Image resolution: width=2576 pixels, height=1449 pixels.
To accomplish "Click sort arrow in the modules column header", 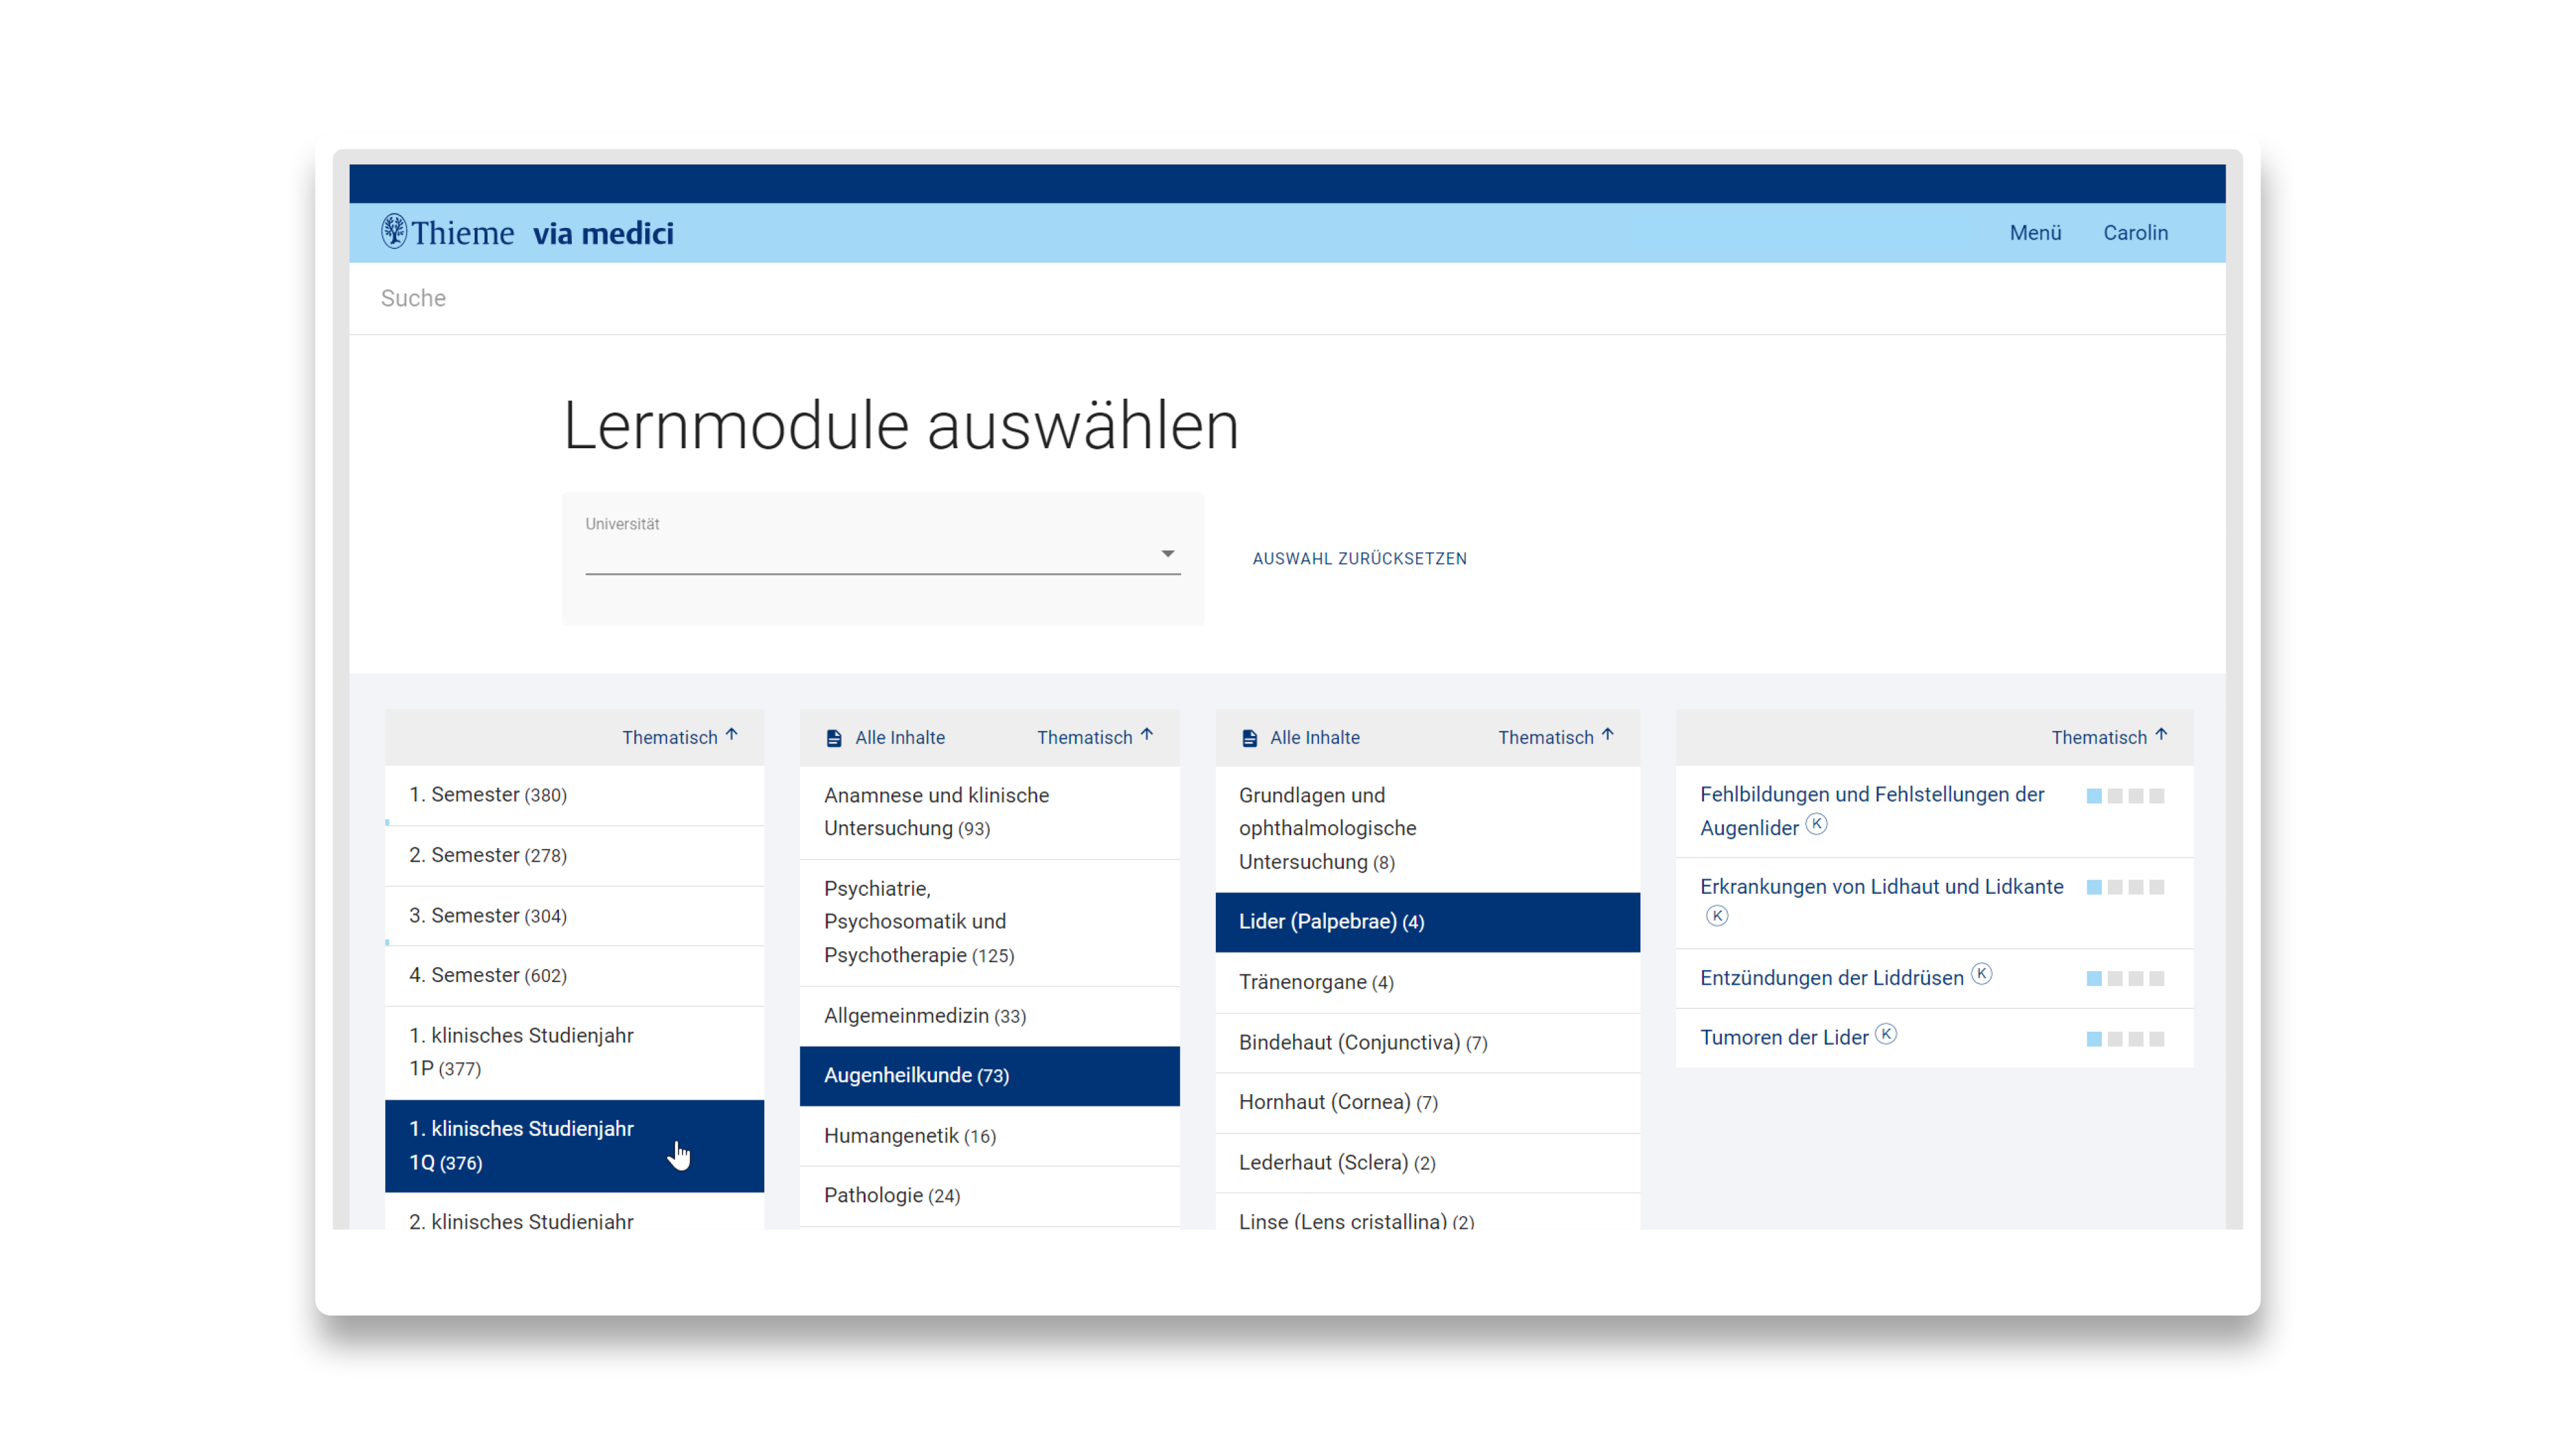I will (x=2161, y=735).
